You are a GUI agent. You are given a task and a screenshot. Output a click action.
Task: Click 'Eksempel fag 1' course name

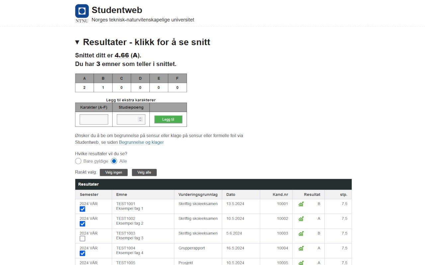point(130,209)
